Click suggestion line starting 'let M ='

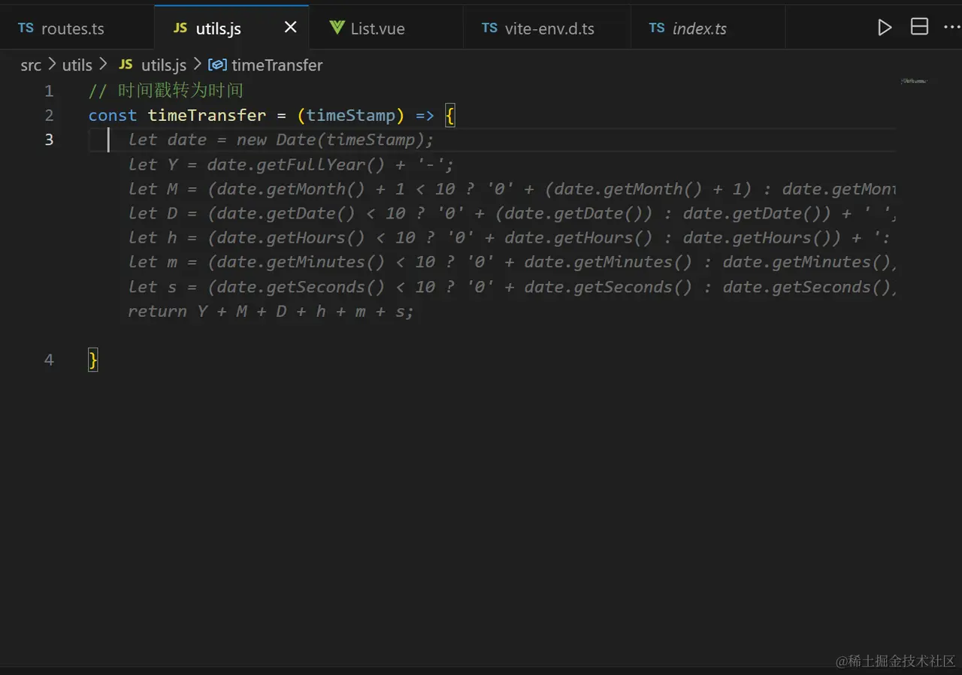click(x=512, y=189)
